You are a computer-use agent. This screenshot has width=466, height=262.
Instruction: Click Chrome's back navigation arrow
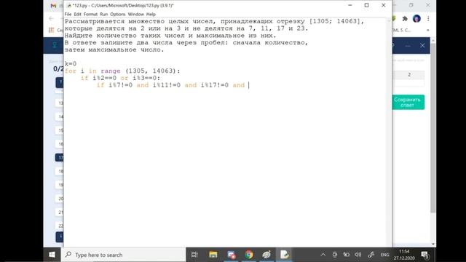[52, 18]
